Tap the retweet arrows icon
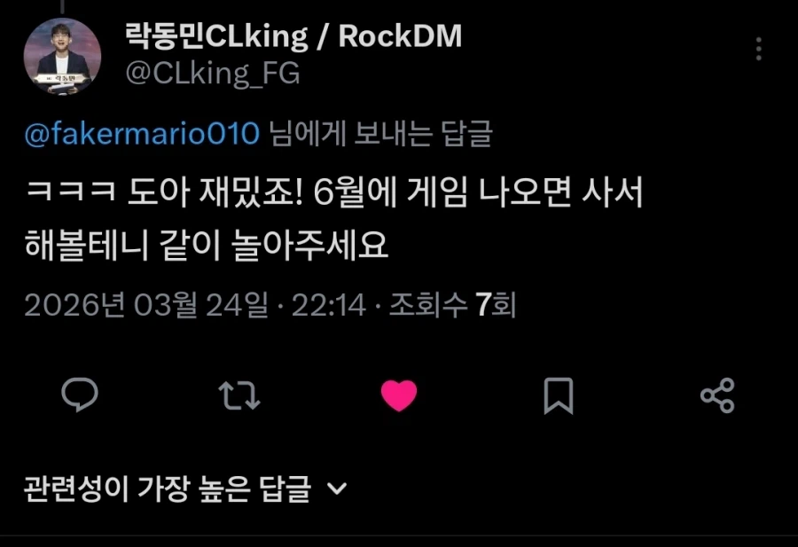Viewport: 798px width, 547px height. 239,395
